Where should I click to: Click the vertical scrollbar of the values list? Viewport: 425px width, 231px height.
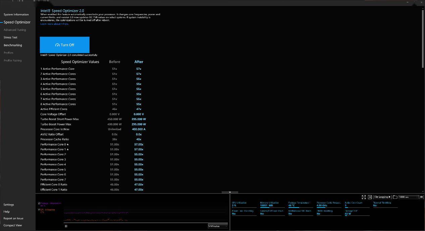(x=423, y=39)
